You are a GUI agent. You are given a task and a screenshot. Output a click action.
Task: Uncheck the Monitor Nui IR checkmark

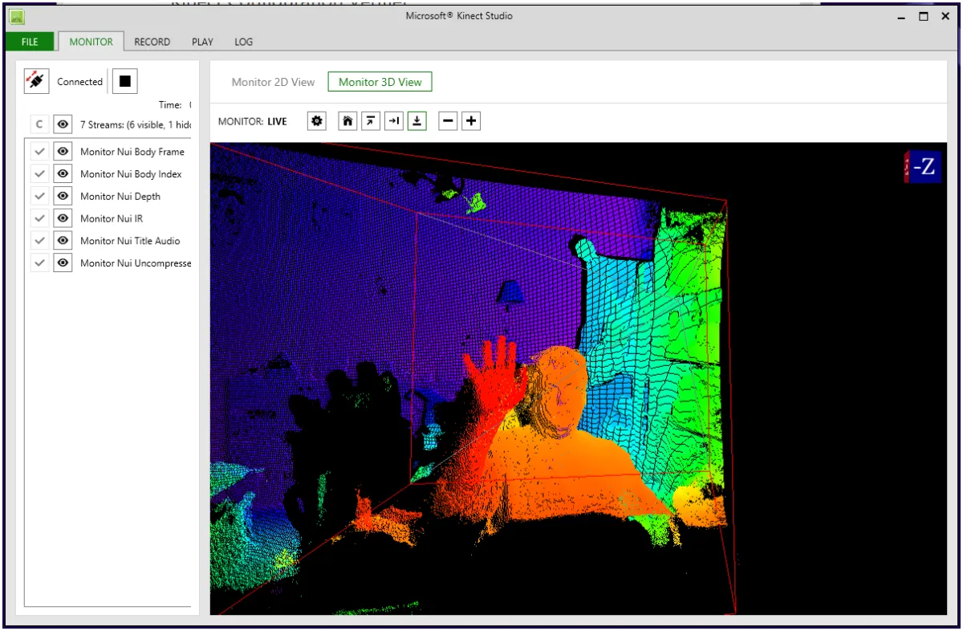click(39, 218)
